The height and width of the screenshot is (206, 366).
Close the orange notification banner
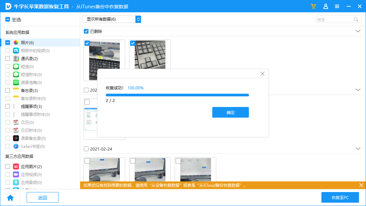tap(361, 185)
